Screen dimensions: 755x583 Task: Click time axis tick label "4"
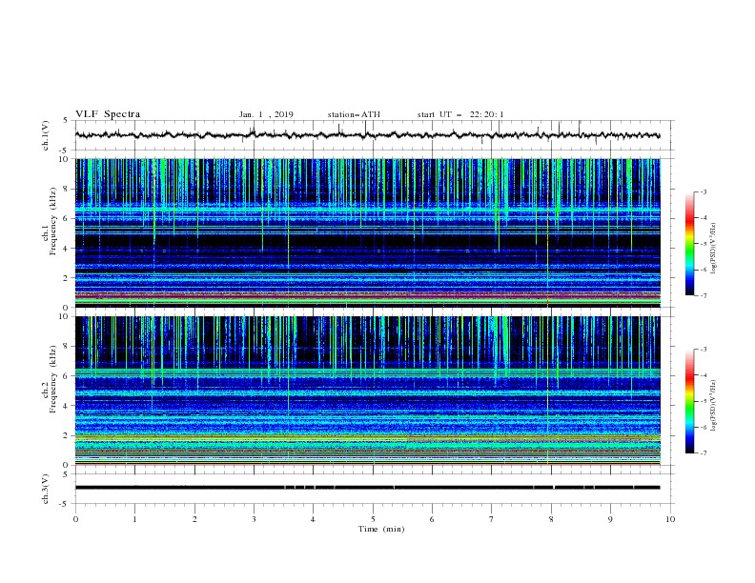click(313, 519)
